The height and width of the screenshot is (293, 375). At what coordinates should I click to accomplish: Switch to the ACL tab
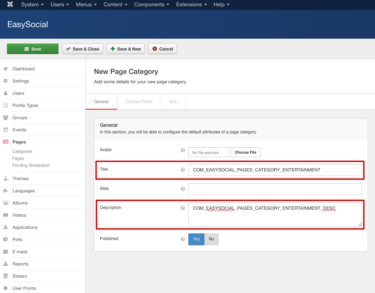tap(173, 101)
